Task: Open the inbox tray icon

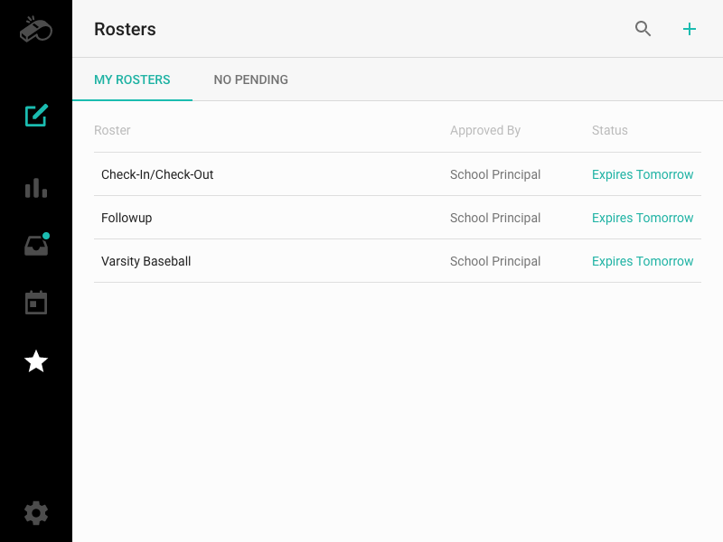Action: point(36,246)
